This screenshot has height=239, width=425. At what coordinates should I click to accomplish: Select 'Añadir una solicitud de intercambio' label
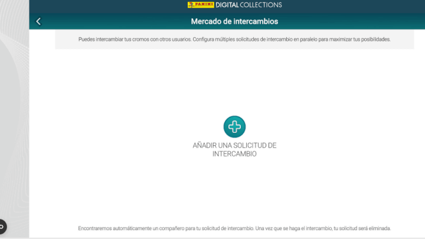[234, 149]
